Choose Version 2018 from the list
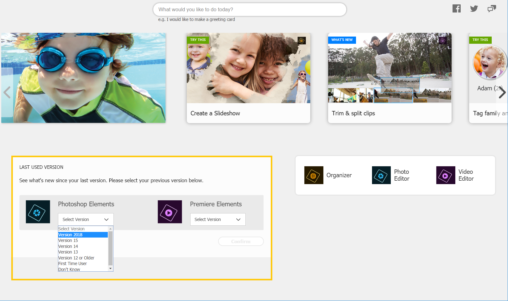 [83, 235]
